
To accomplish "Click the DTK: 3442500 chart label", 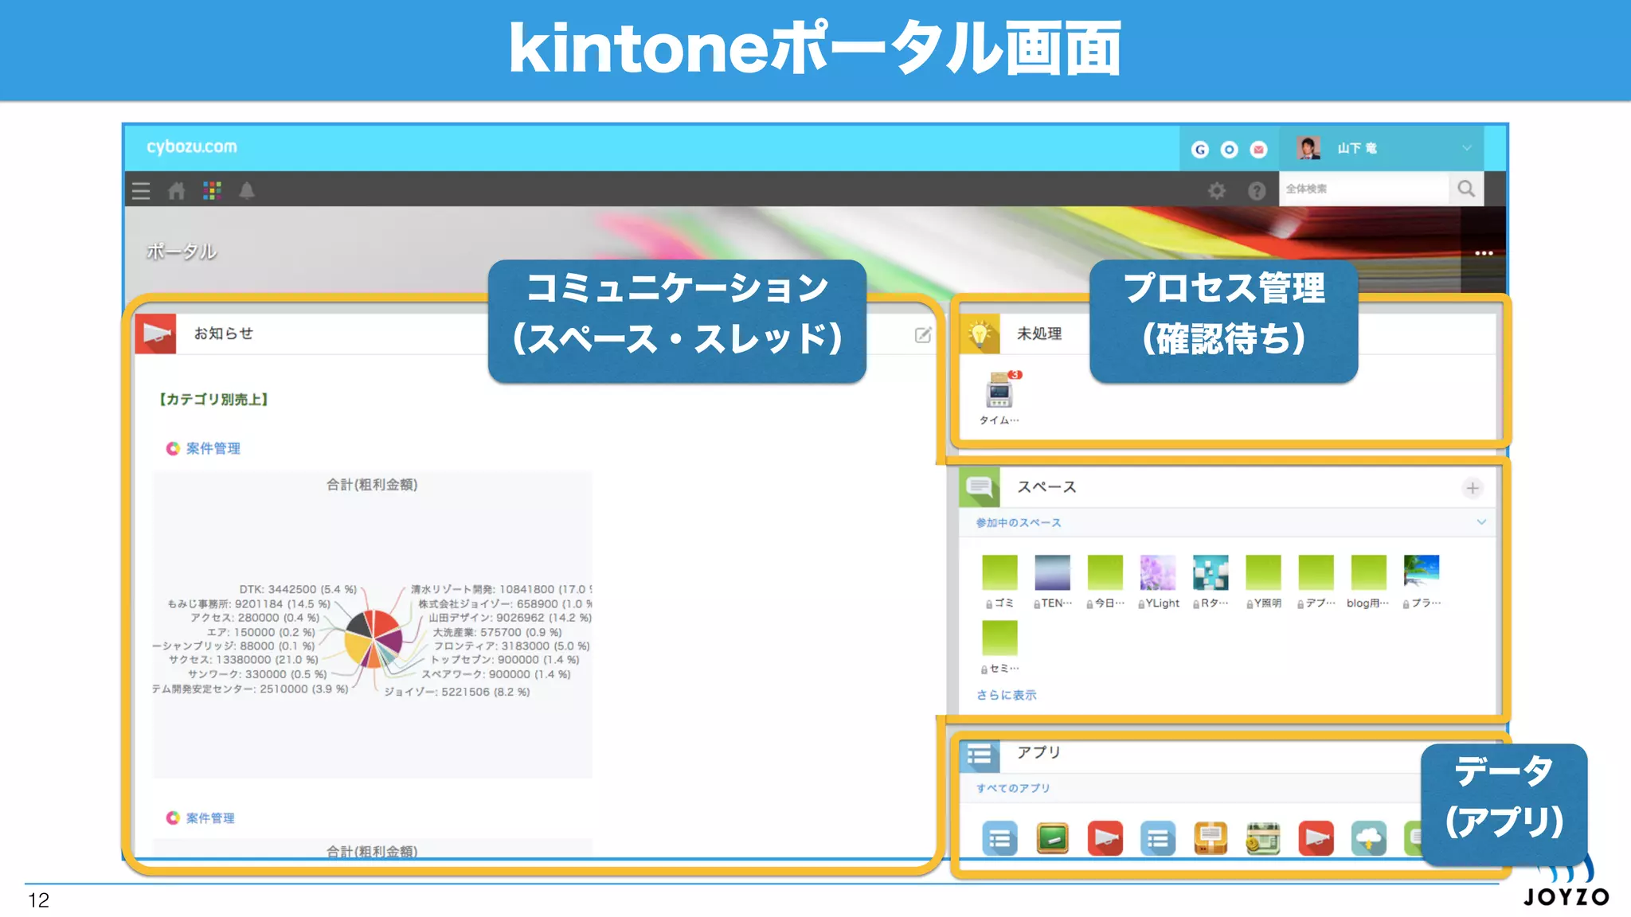I will click(x=298, y=589).
